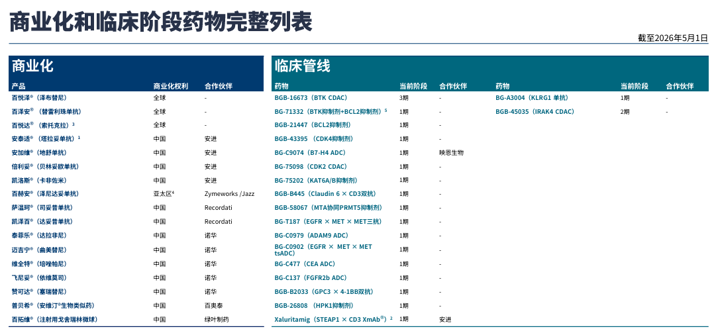Select 百拓维 (注射用戈舍瑞林微球) product
The height and width of the screenshot is (331, 714).
pos(54,320)
